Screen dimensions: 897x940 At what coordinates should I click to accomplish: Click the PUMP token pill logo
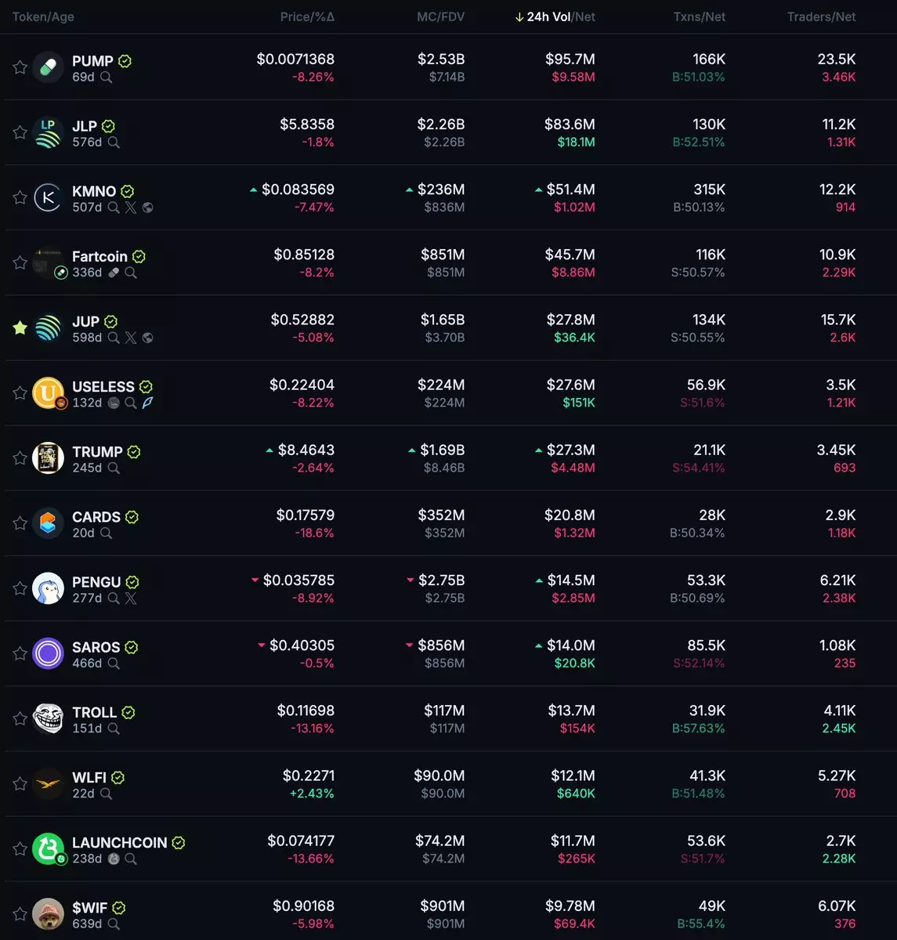pyautogui.click(x=48, y=67)
